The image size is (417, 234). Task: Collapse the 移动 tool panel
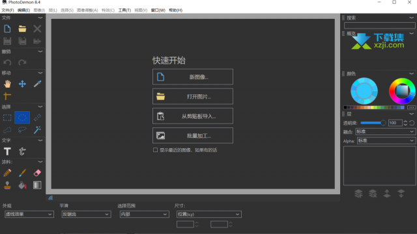40,73
